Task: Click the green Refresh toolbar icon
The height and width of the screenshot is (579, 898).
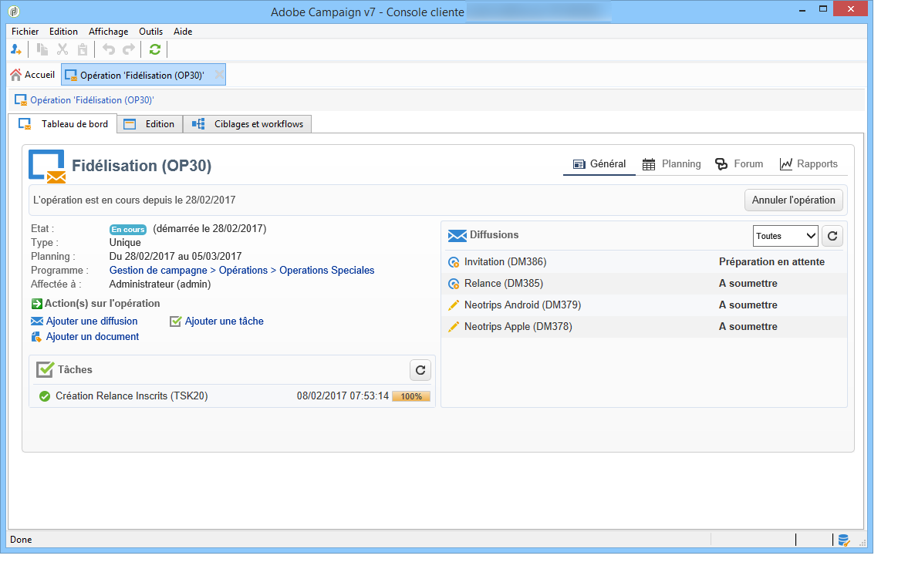Action: click(154, 50)
